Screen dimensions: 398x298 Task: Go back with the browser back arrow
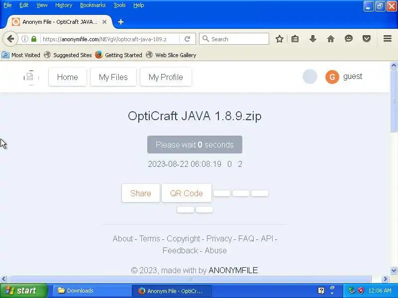(x=10, y=39)
